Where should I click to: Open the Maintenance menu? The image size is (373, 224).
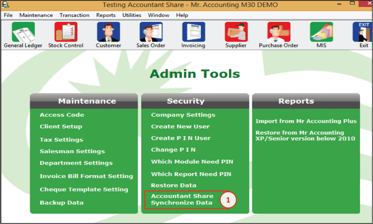coord(36,15)
